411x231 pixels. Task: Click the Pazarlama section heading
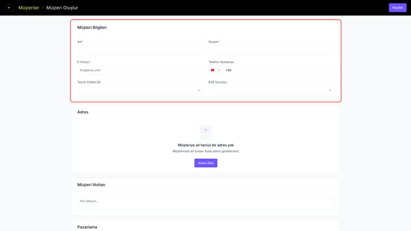(87, 227)
